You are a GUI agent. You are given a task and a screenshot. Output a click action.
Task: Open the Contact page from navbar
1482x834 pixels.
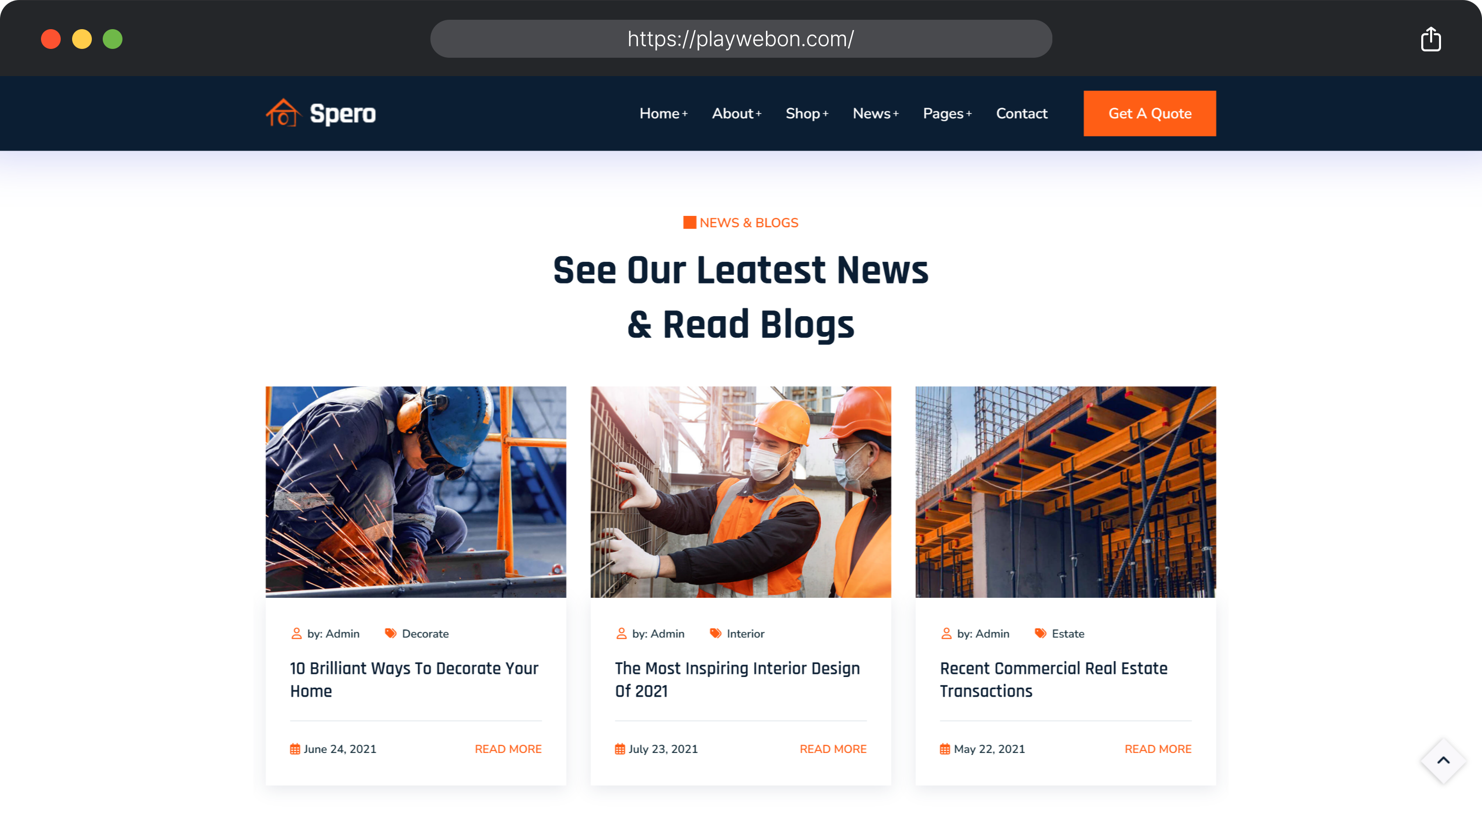(x=1021, y=113)
